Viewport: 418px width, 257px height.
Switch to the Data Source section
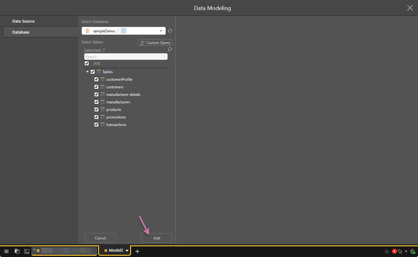click(24, 21)
